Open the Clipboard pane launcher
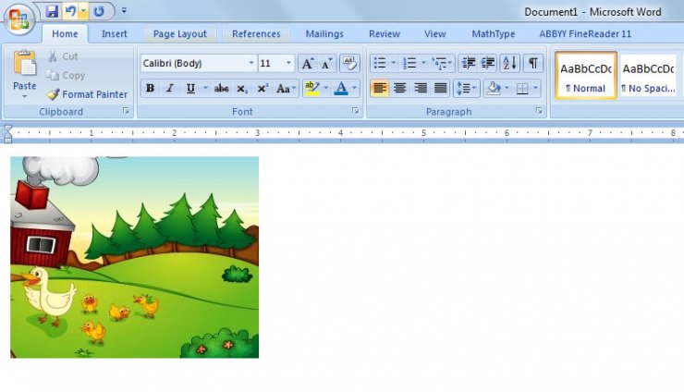Screen dimensions: 684x392 126,112
